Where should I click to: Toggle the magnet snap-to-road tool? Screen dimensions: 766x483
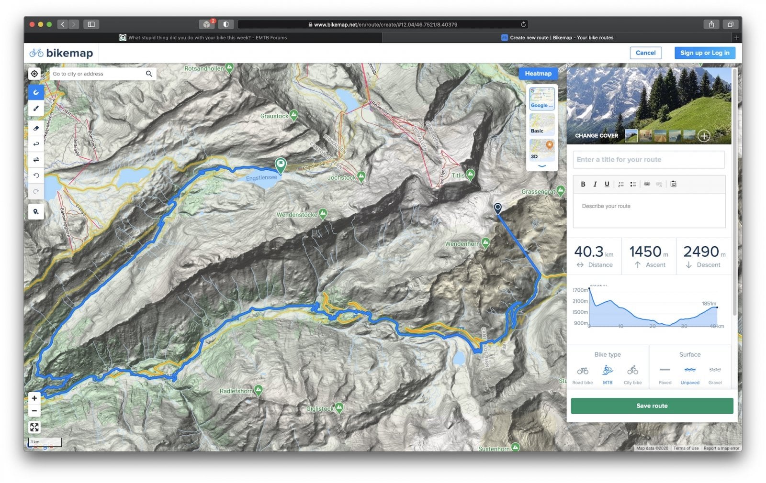point(36,92)
